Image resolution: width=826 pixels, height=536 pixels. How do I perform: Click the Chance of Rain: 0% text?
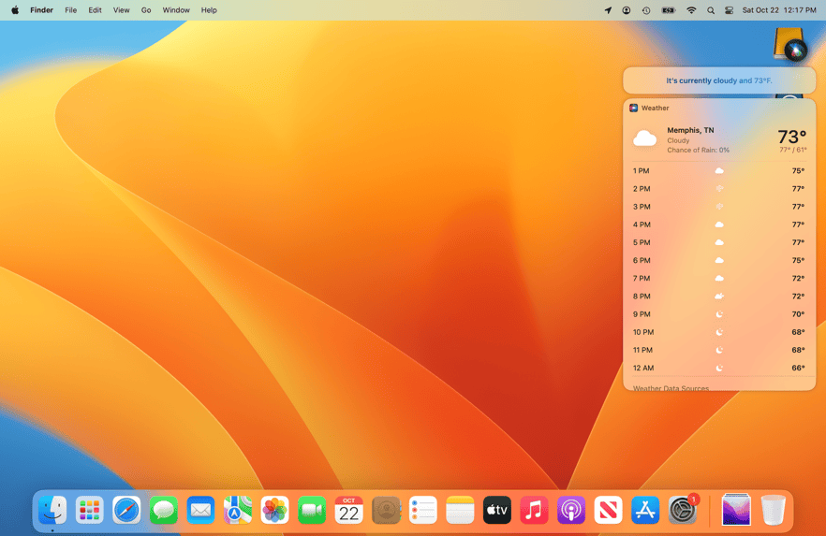point(698,150)
